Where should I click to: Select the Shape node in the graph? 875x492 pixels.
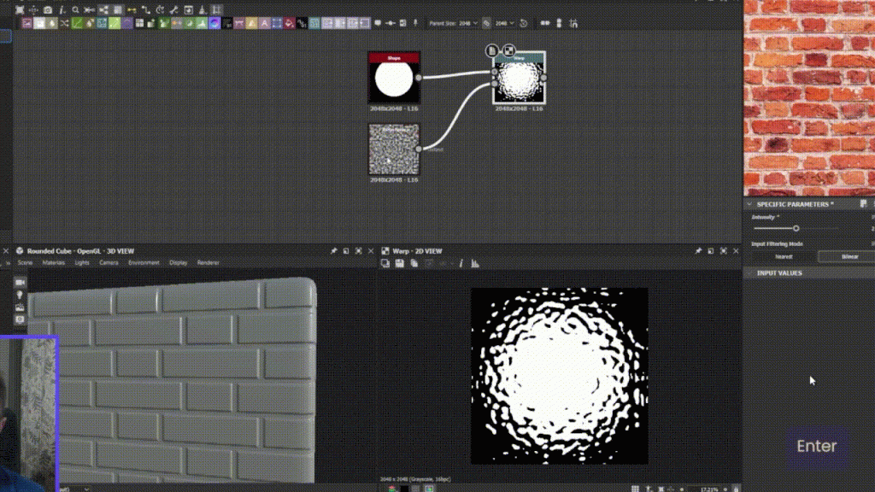point(394,78)
